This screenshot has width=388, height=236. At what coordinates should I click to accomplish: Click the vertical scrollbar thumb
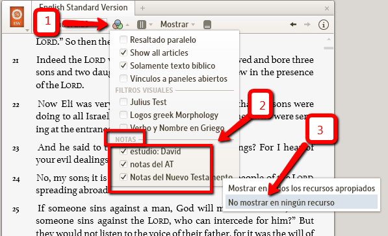(x=328, y=48)
